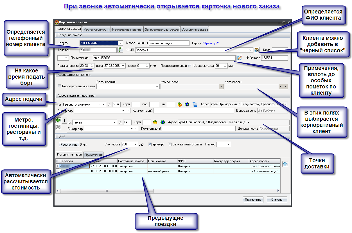Click Расстояние button
Viewport: 352px width, 233px height.
tap(69, 145)
